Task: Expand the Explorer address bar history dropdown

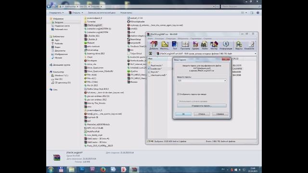Action: 214,6
